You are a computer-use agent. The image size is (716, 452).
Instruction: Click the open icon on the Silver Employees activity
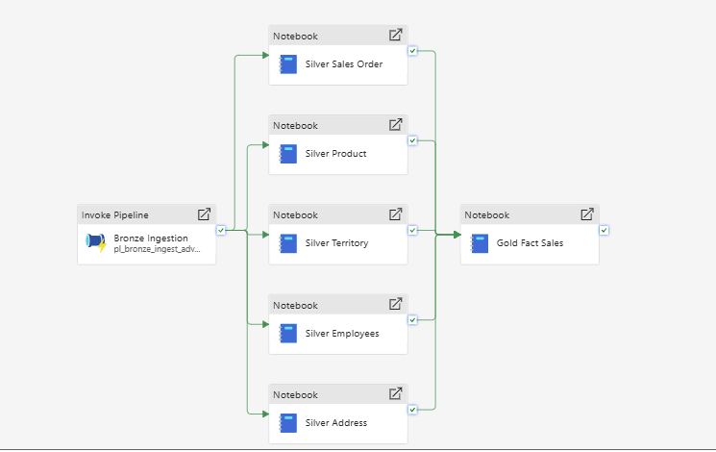[x=395, y=304]
